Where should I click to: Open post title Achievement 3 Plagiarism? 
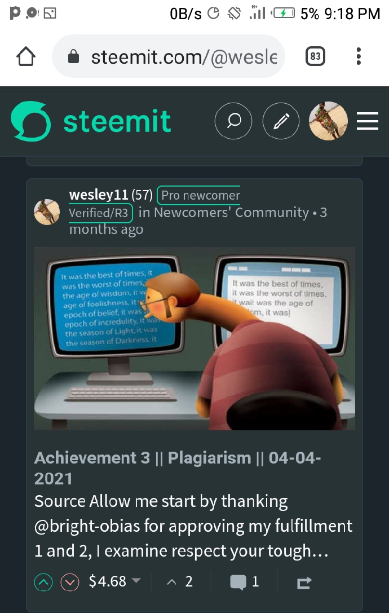(178, 468)
